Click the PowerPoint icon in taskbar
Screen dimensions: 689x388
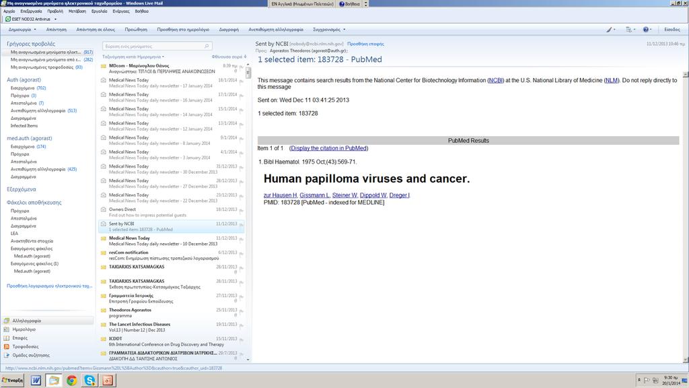(108, 380)
